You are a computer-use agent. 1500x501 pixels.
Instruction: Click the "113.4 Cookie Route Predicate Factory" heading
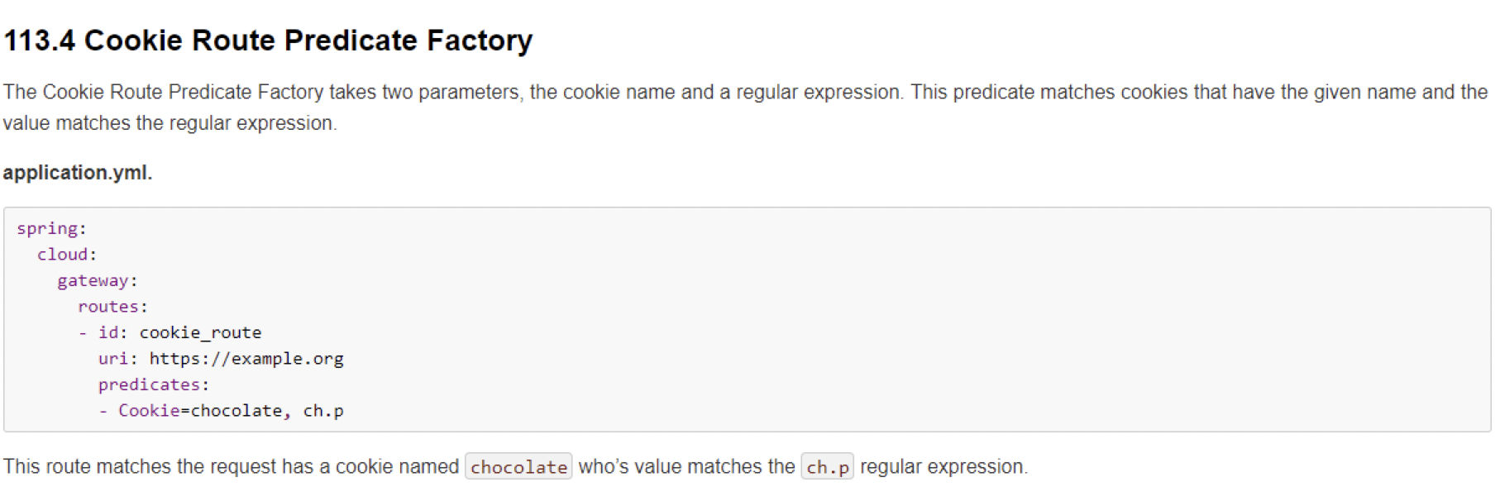(x=268, y=41)
